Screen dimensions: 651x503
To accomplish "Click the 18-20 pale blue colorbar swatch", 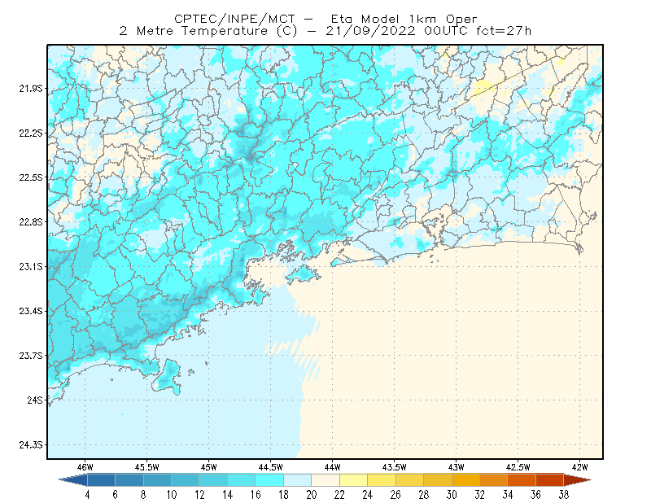I will 297,480.
